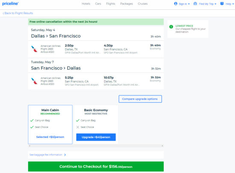Click the Sign in user profile icon

(x=176, y=3)
